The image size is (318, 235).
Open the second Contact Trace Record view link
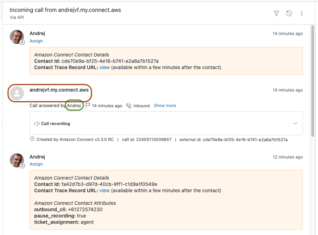point(104,190)
